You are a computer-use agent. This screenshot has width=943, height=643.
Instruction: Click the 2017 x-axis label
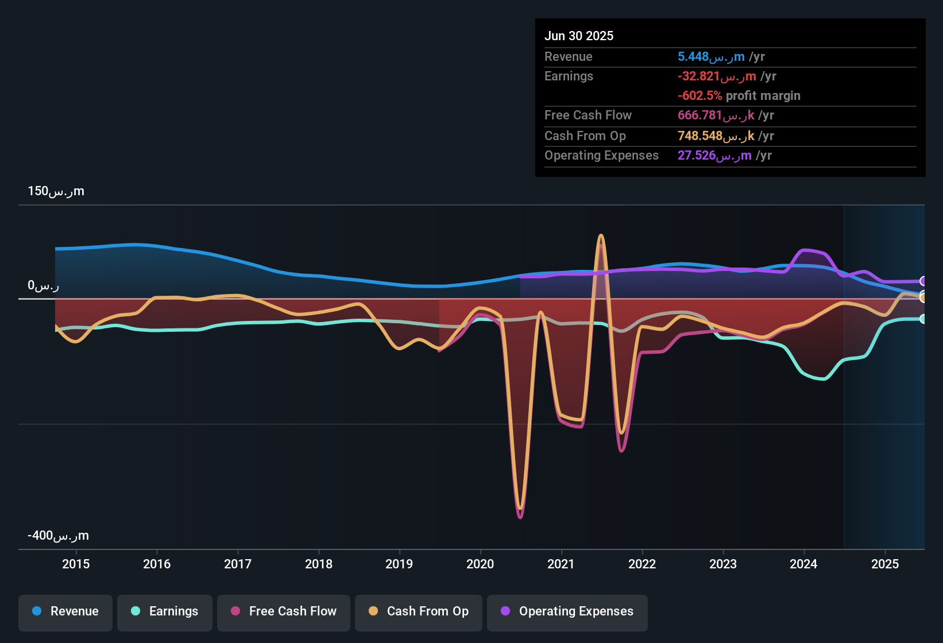(x=238, y=564)
